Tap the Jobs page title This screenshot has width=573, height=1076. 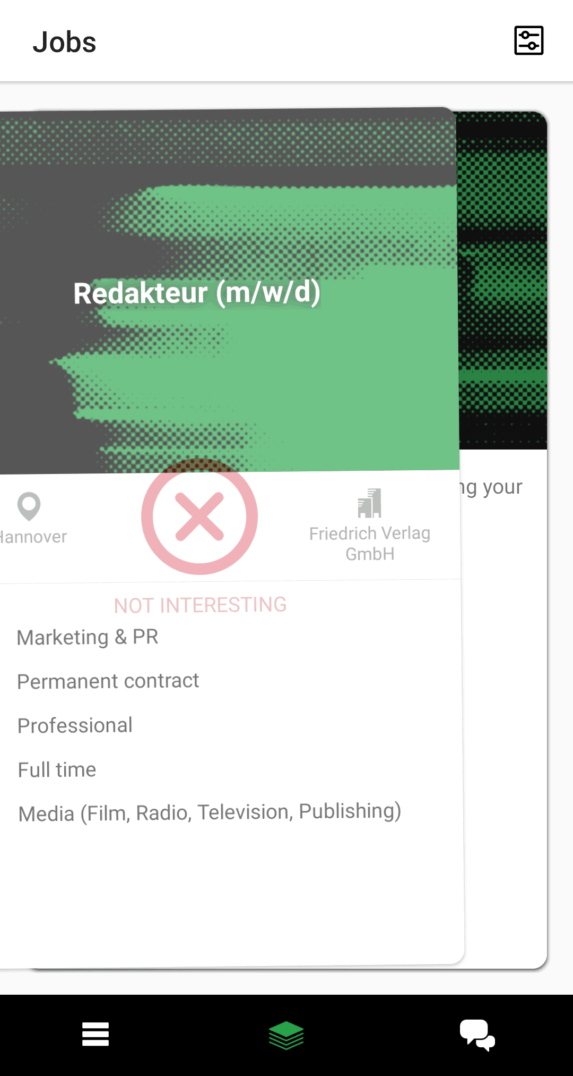click(65, 43)
